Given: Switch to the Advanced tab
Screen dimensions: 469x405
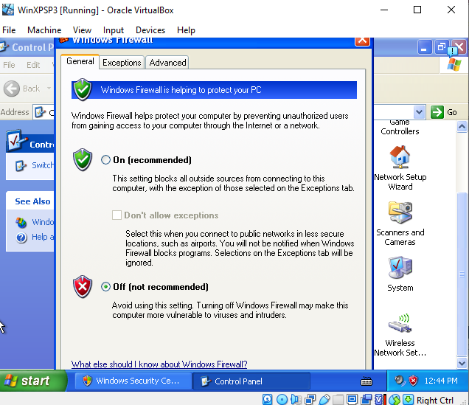Looking at the screenshot, I should (x=167, y=63).
